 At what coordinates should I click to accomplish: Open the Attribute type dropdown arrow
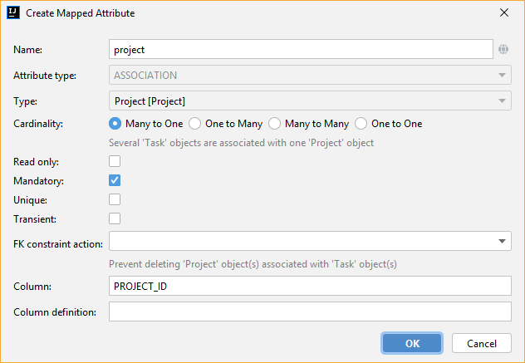click(x=502, y=75)
